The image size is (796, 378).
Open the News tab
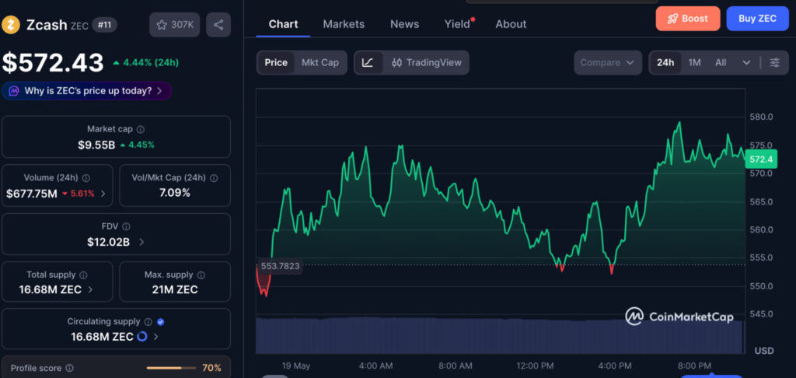click(404, 24)
